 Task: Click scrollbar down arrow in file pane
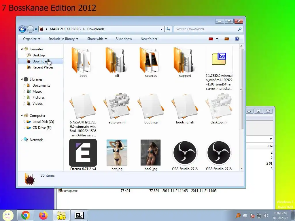tap(241, 169)
